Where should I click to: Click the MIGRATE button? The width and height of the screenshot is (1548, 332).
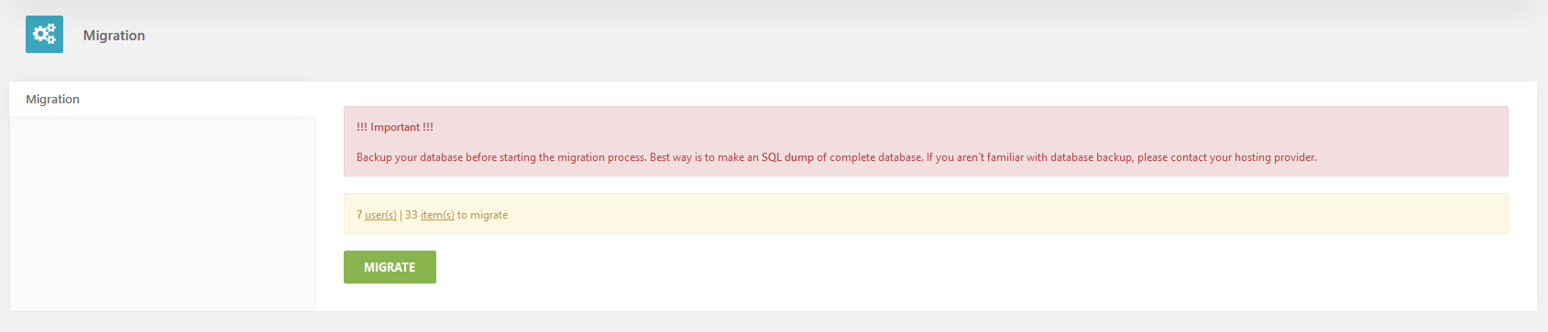[390, 267]
